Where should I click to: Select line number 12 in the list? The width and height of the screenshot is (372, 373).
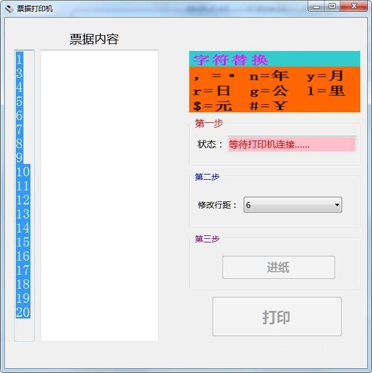coord(23,200)
